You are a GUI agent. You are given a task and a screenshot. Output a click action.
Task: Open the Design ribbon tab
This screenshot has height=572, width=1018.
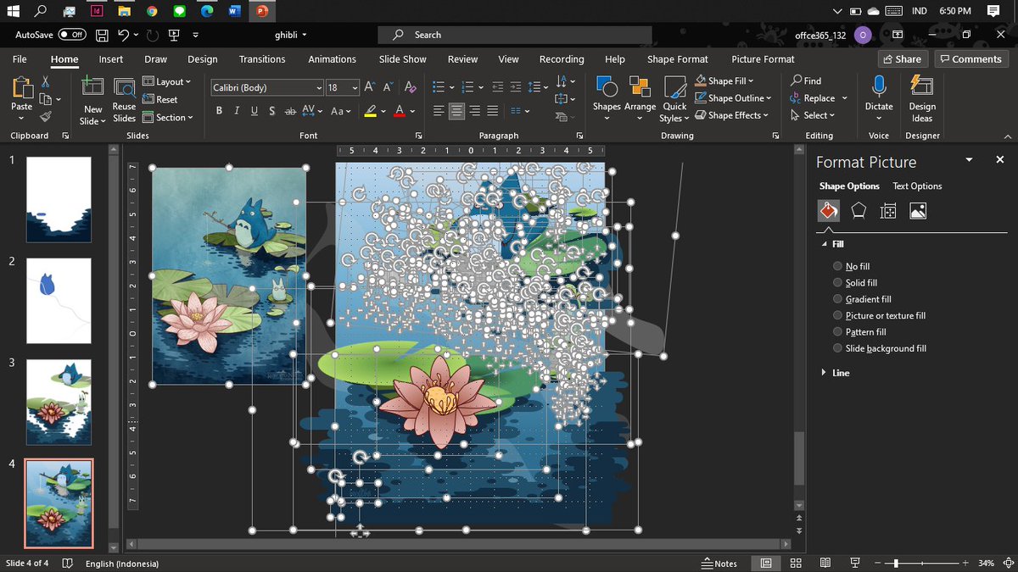click(x=203, y=59)
